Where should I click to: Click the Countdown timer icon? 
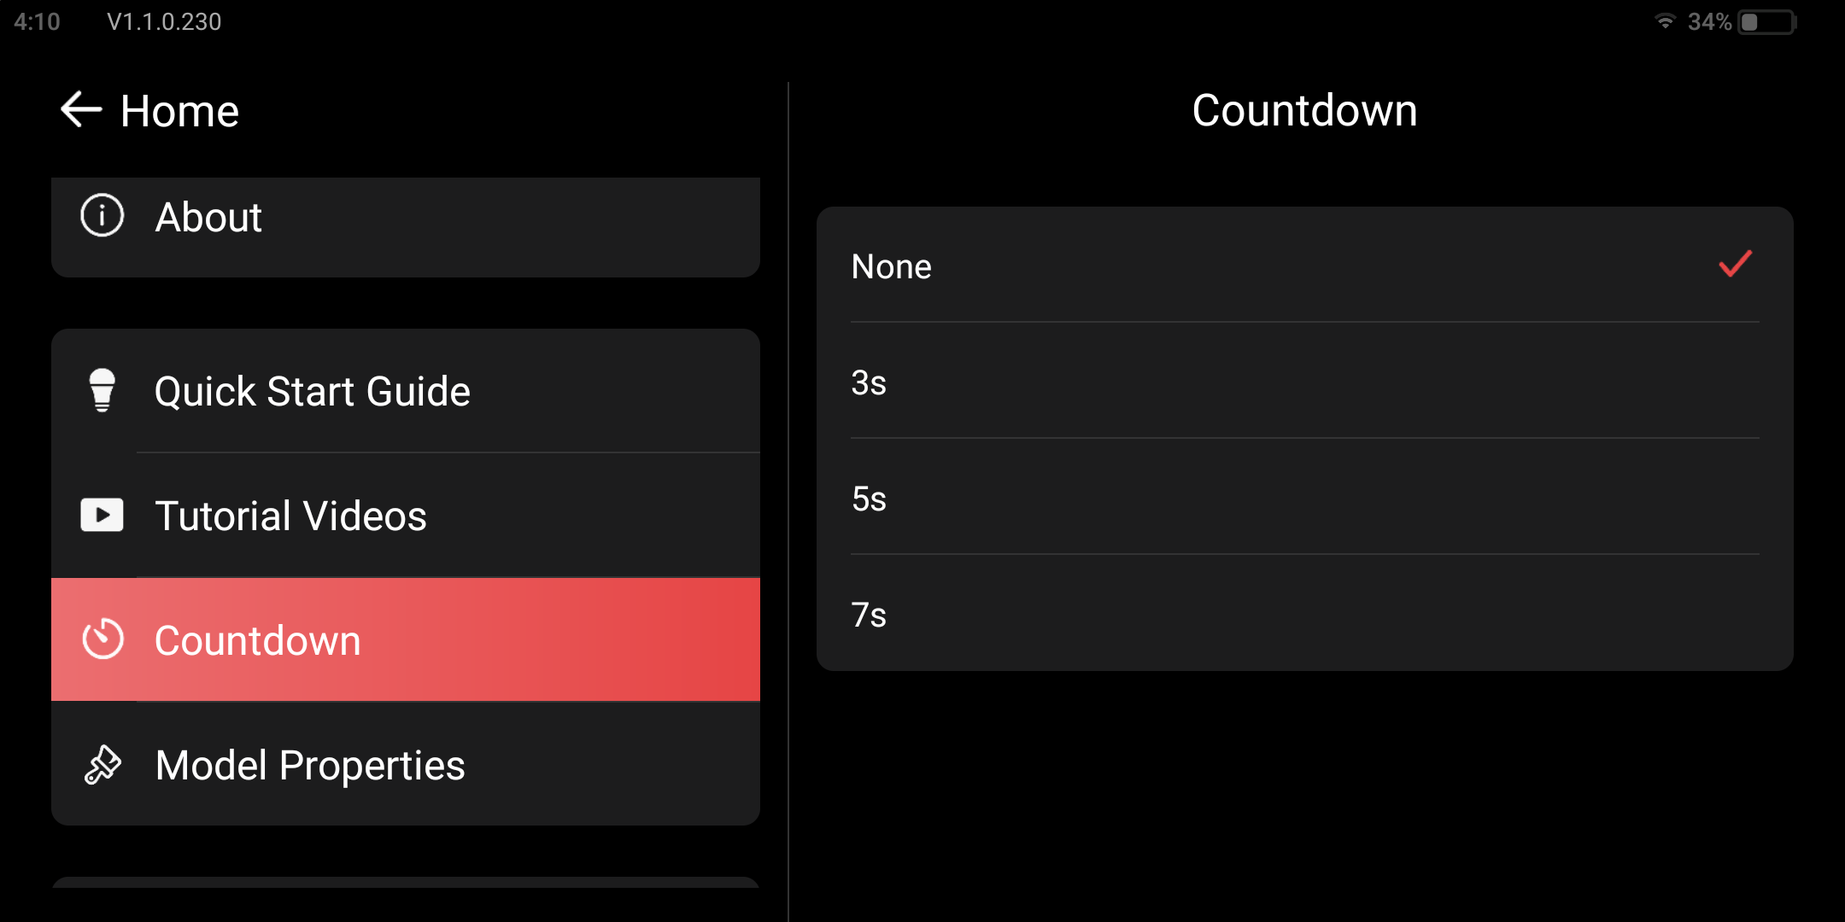pyautogui.click(x=102, y=639)
